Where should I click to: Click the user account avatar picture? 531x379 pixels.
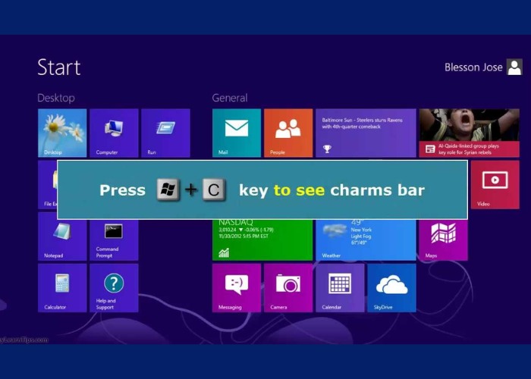[x=514, y=67]
